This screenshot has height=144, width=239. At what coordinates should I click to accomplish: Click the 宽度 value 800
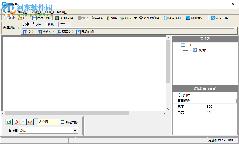210,107
